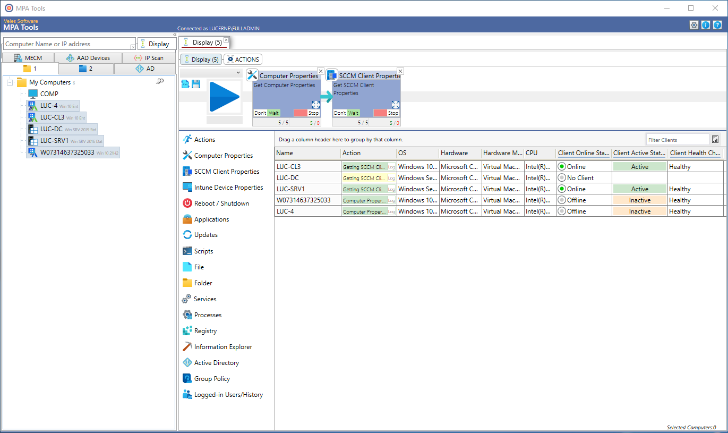Open the dropdown arrow in the computer name field
Viewport: 728px width, 433px height.
(133, 47)
